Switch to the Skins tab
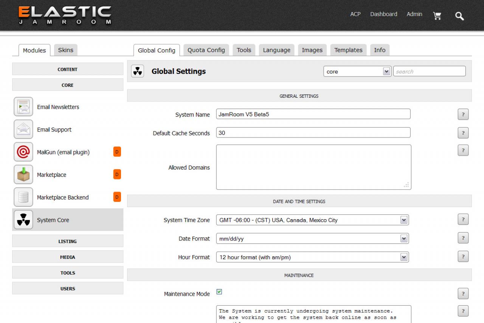This screenshot has height=323, width=484. 65,50
